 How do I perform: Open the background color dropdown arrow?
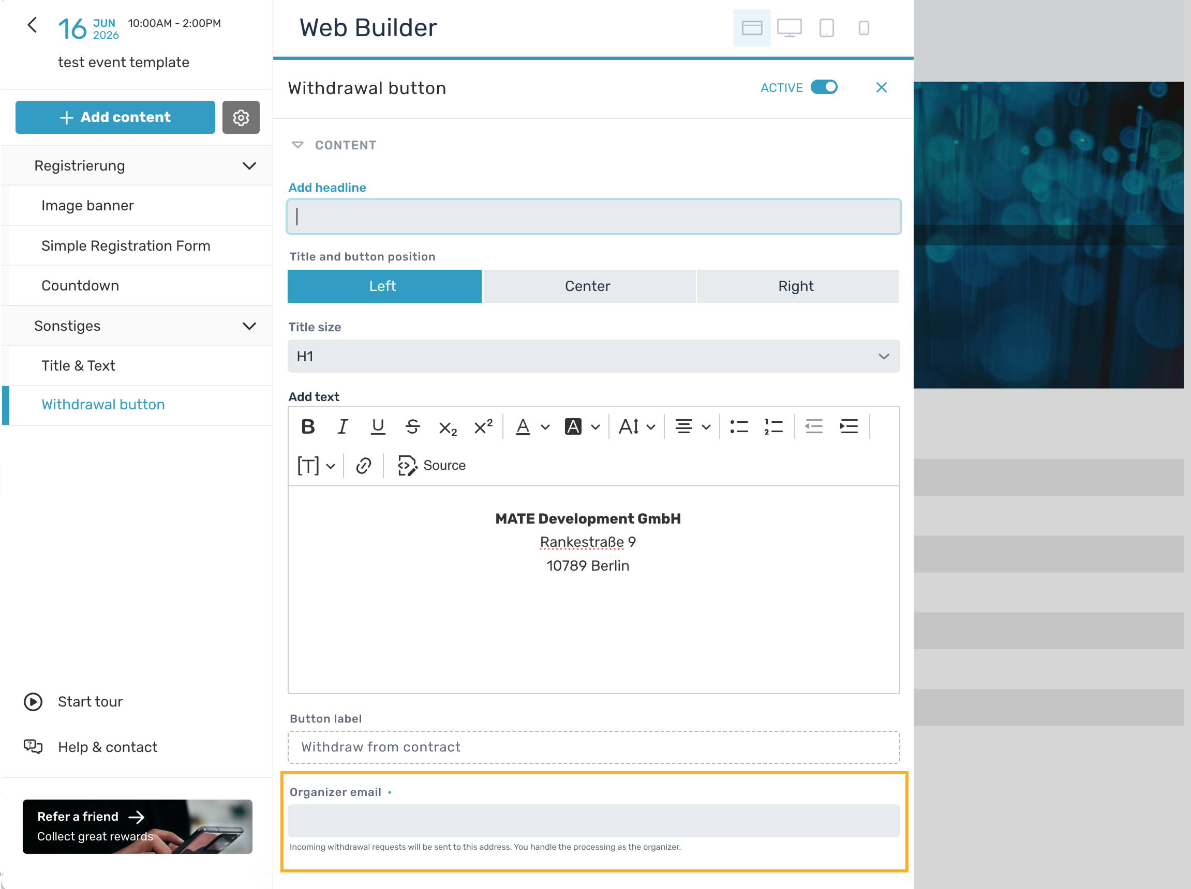point(595,427)
